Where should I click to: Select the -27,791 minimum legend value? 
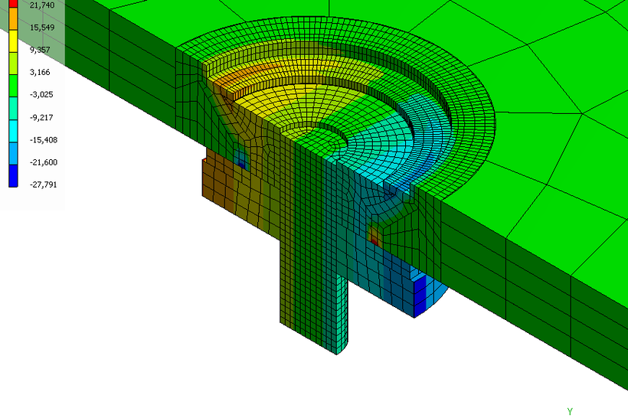(43, 185)
